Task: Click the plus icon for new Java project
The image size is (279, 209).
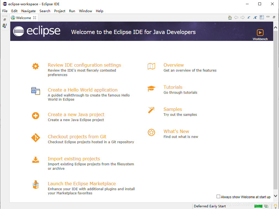Action: pos(36,116)
